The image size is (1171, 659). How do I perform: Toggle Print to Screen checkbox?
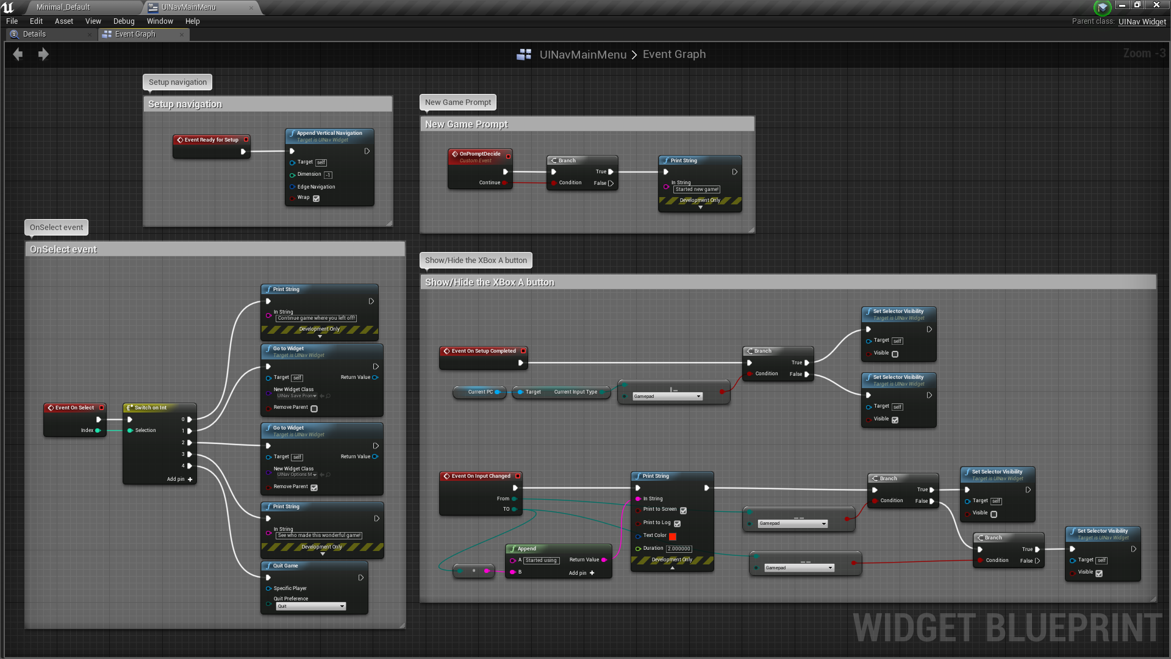click(x=684, y=511)
